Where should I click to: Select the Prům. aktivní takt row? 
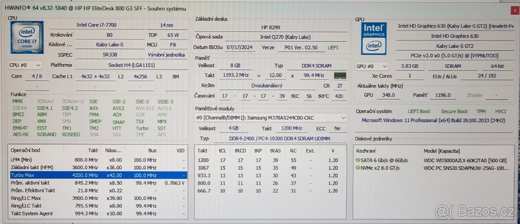point(98,183)
